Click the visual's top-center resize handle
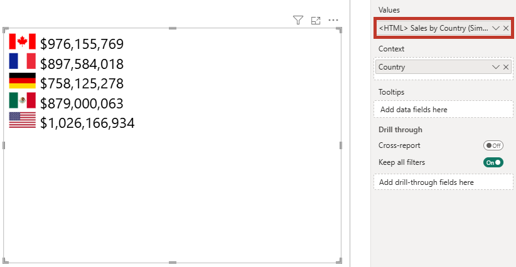The height and width of the screenshot is (267, 516). (x=173, y=28)
